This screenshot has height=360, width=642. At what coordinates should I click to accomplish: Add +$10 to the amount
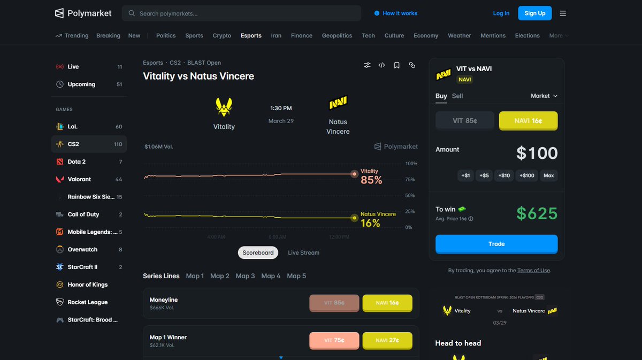pyautogui.click(x=504, y=175)
